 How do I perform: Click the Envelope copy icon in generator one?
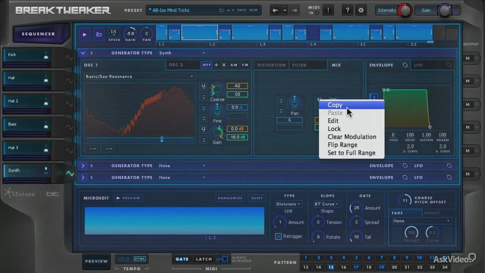[x=405, y=65]
